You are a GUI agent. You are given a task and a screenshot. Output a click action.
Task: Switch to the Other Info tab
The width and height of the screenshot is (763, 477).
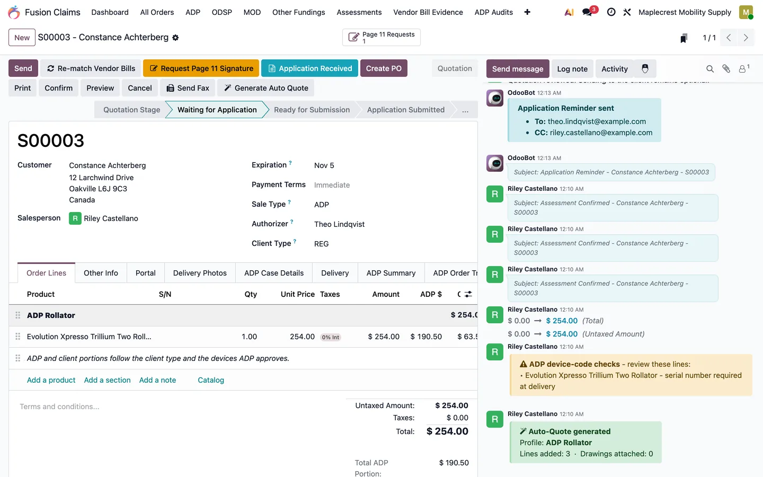click(101, 273)
